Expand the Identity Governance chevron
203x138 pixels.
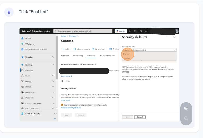53,103
